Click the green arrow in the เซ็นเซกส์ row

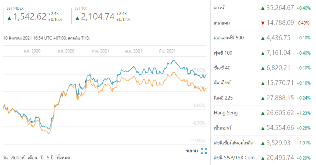click(x=263, y=128)
